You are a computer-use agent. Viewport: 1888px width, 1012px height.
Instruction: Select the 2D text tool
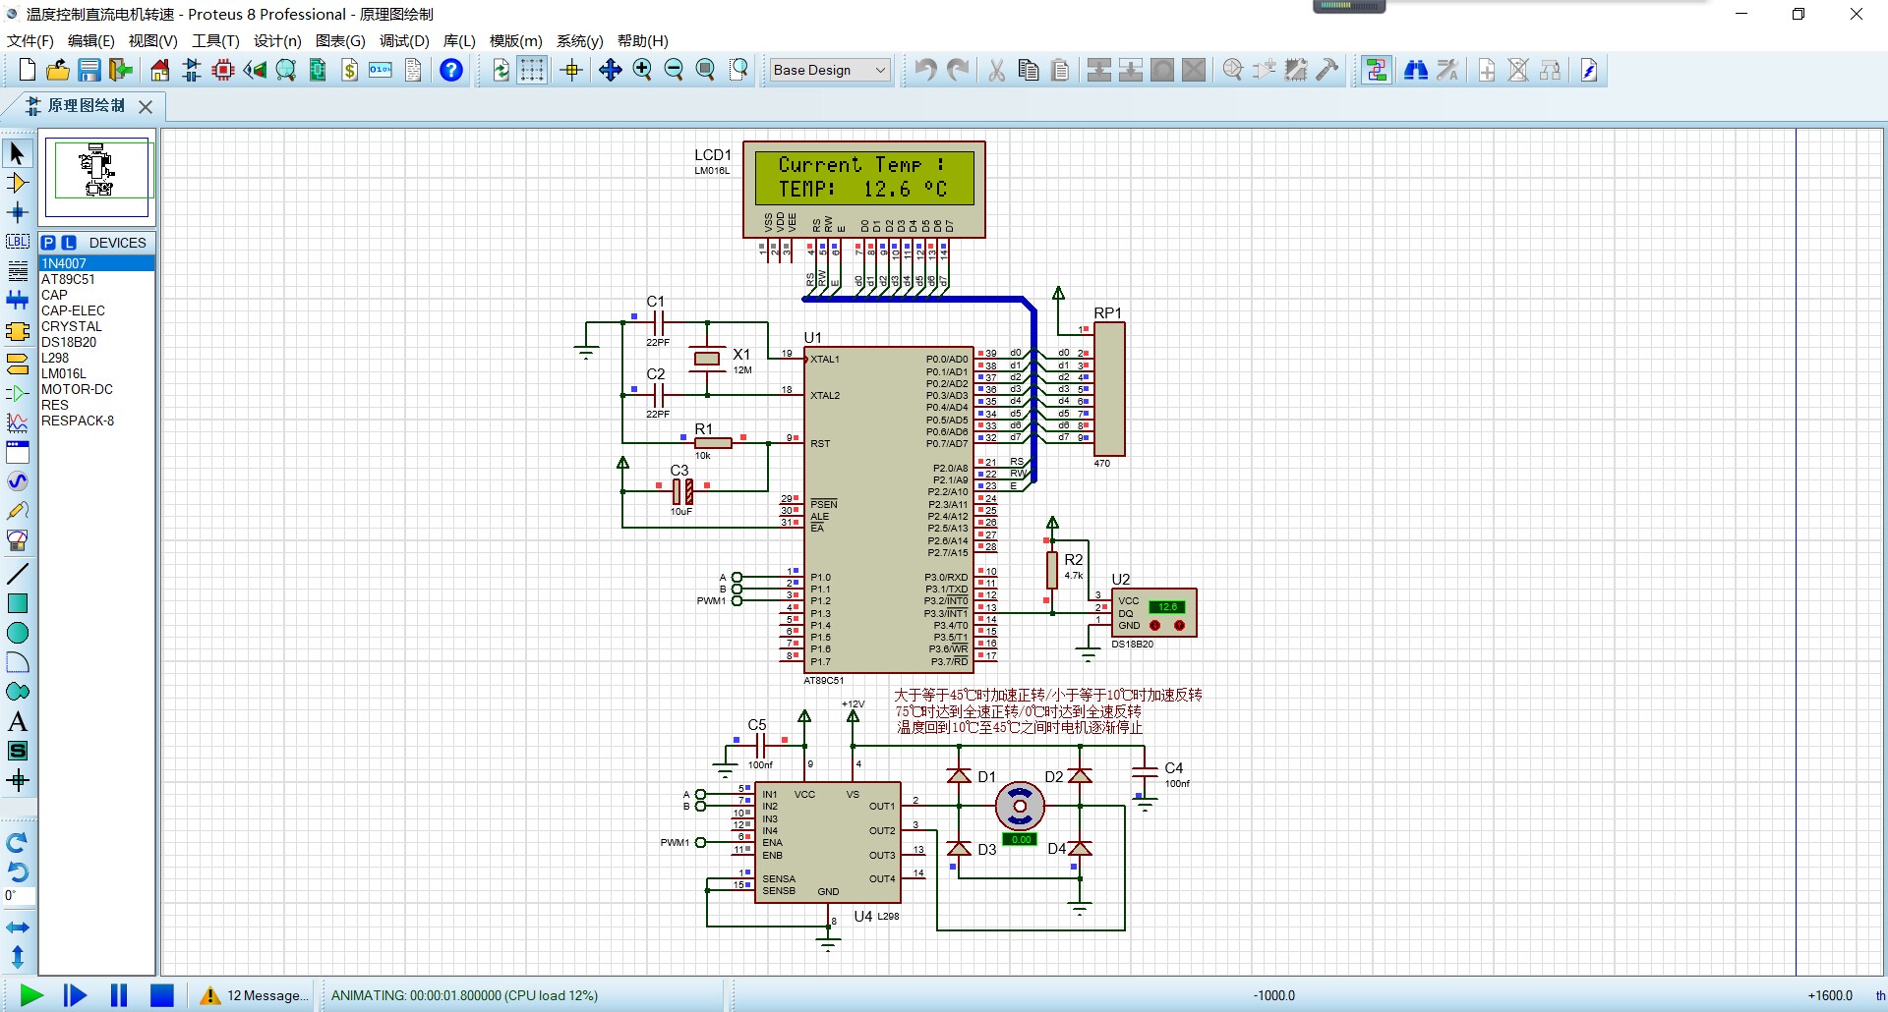[x=18, y=721]
